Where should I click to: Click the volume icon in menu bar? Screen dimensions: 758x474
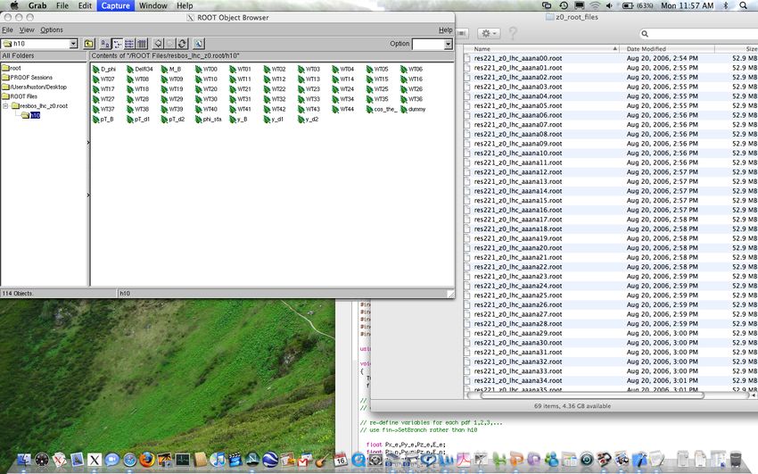click(x=609, y=5)
